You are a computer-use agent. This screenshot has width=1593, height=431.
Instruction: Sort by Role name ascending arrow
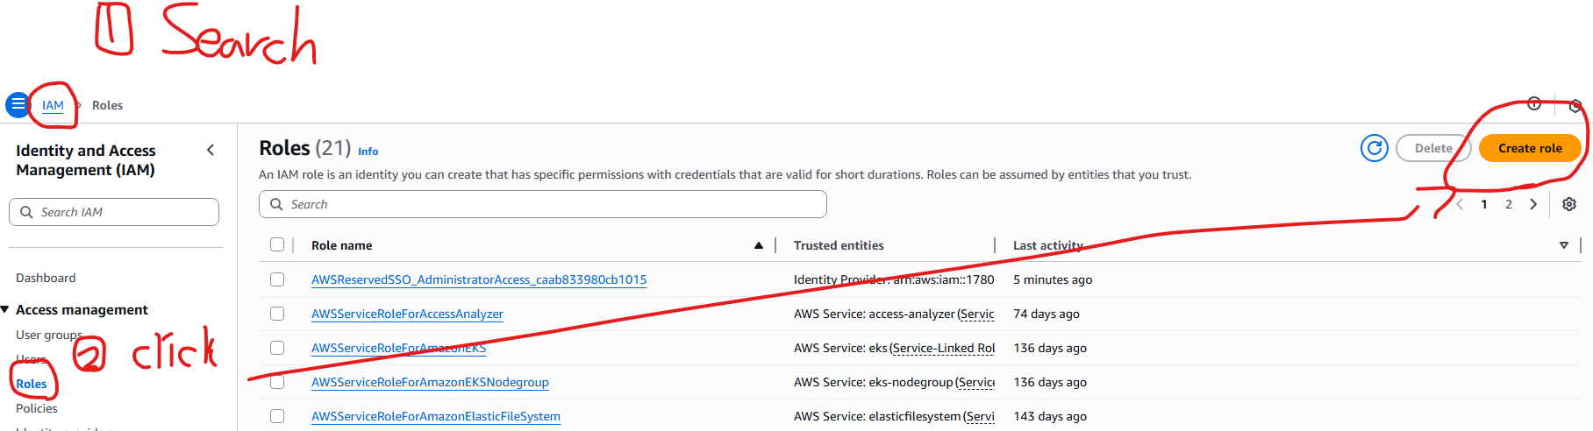point(759,245)
